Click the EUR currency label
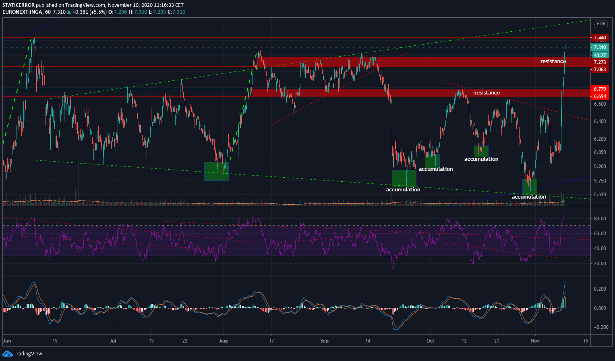The image size is (615, 361). pyautogui.click(x=601, y=24)
